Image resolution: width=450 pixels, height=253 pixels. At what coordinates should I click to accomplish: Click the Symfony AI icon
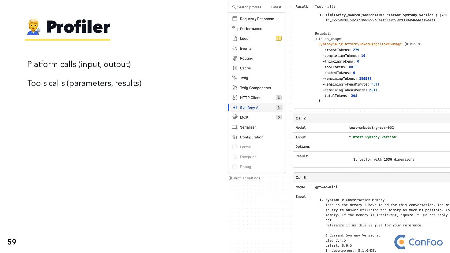[x=235, y=107]
